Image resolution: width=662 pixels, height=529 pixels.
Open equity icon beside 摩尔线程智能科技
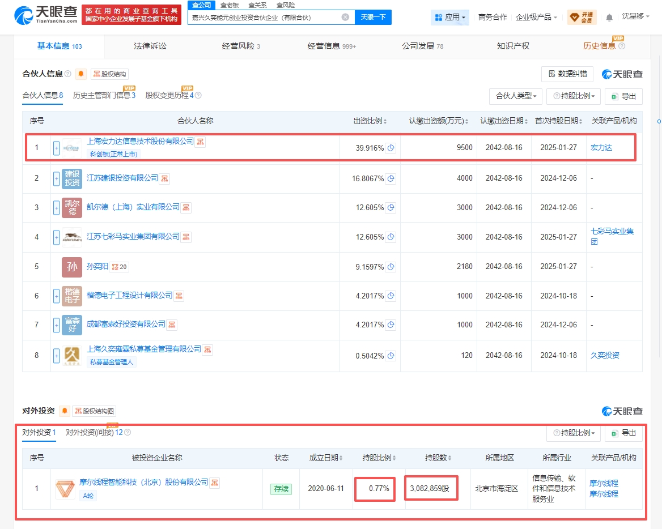pyautogui.click(x=215, y=483)
